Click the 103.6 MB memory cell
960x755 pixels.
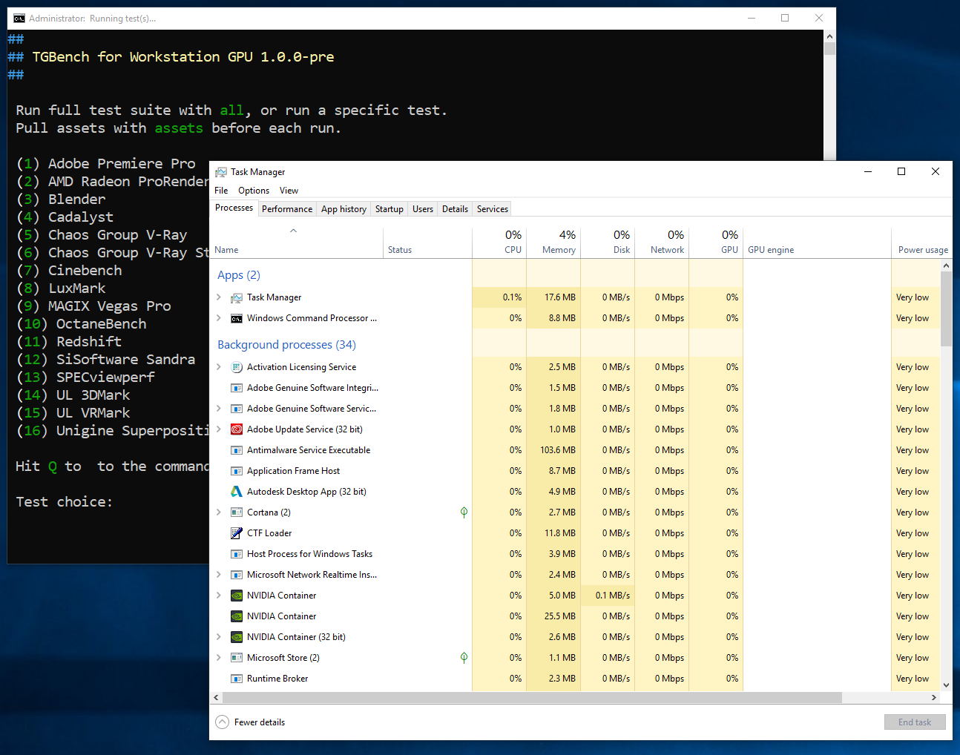[553, 450]
